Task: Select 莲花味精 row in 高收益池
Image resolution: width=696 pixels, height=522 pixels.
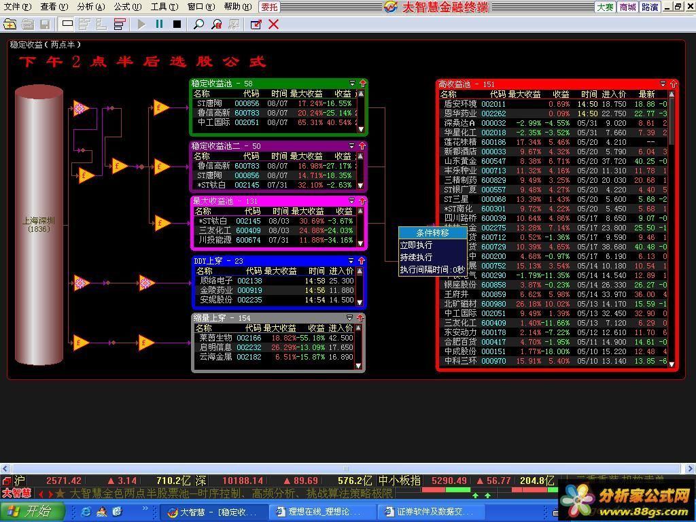Action: 553,142
